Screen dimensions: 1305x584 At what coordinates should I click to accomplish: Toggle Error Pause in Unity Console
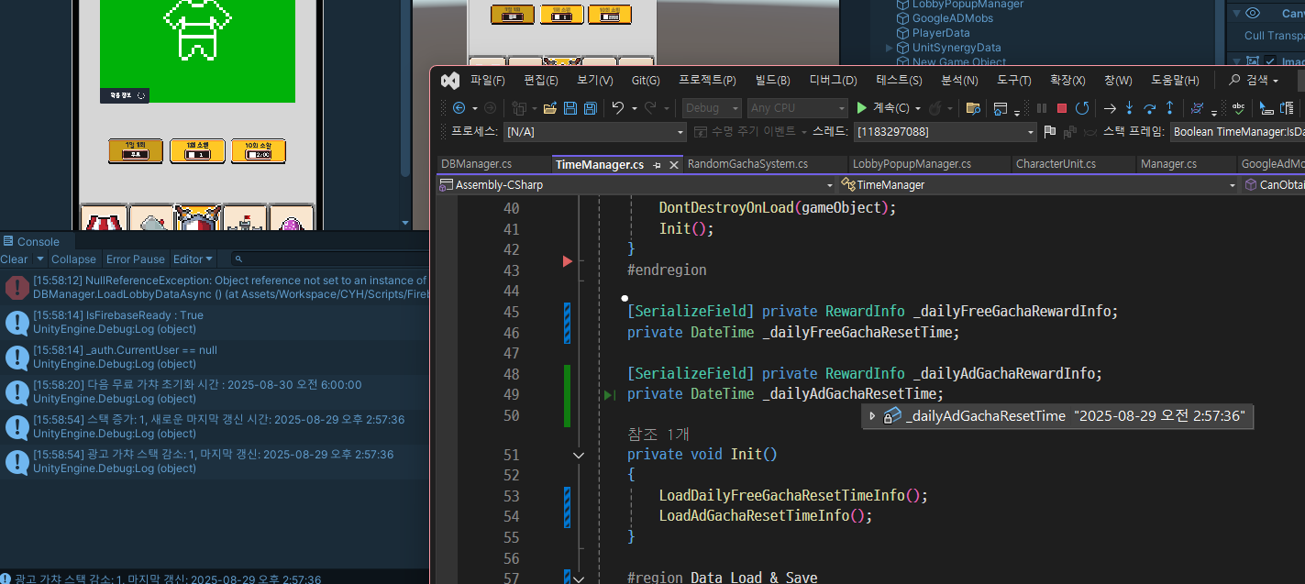click(136, 259)
